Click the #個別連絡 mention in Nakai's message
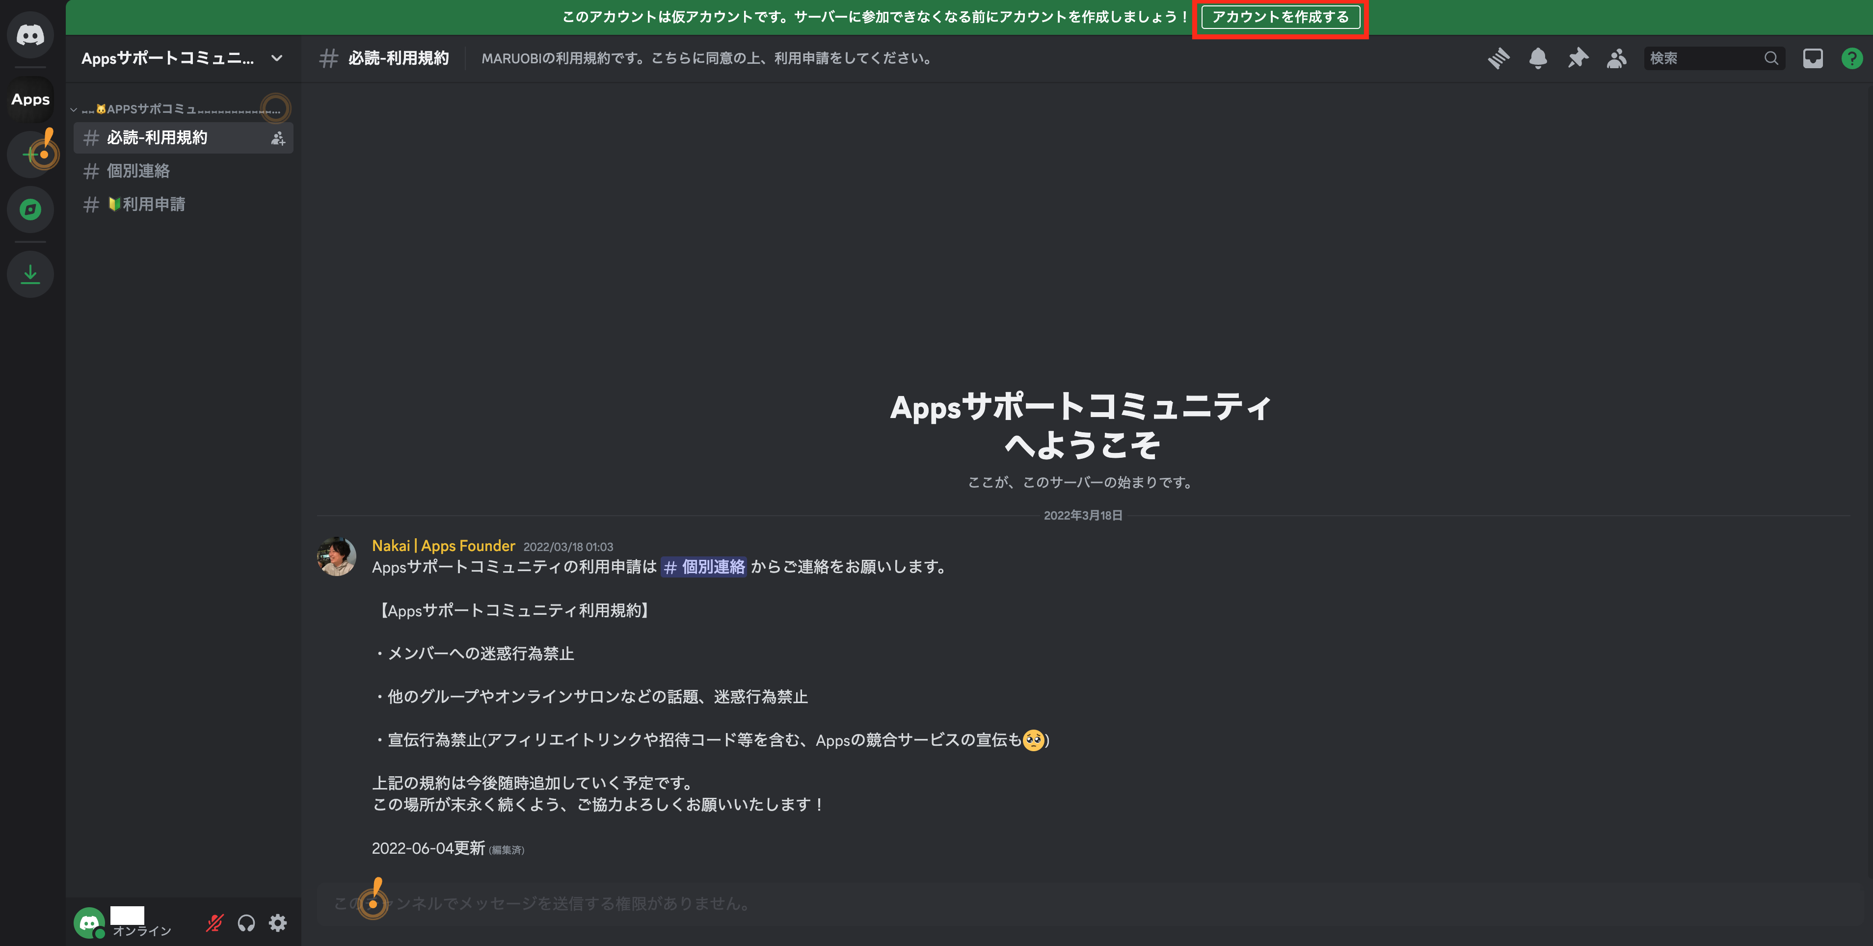The width and height of the screenshot is (1873, 946). 704,568
